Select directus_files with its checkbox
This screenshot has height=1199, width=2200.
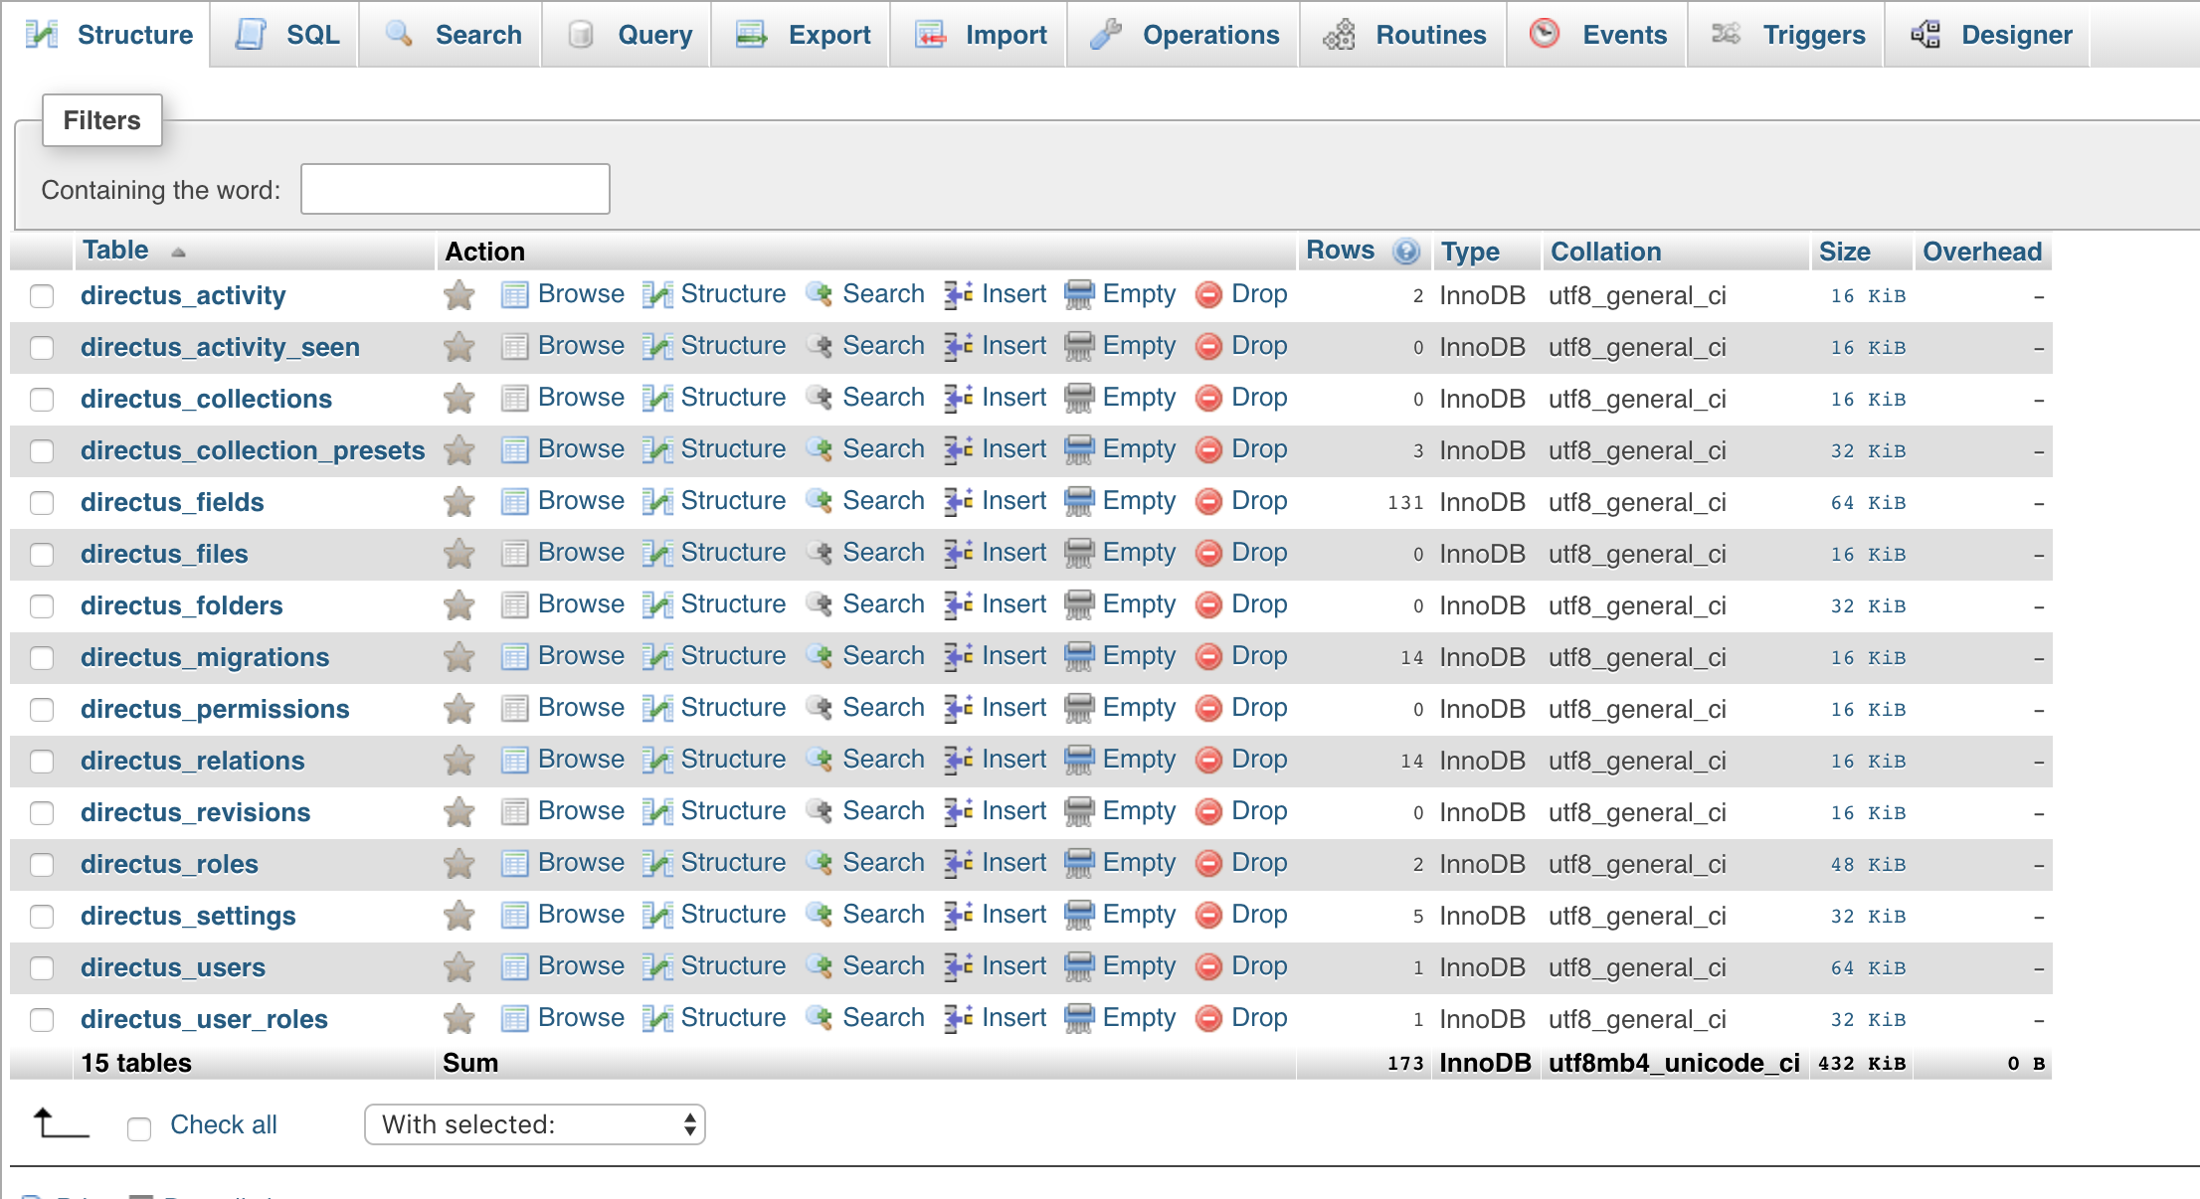click(x=42, y=555)
